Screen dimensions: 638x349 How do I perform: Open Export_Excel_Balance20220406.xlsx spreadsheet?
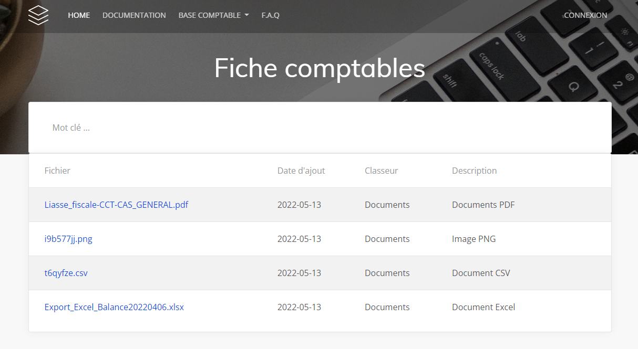(114, 307)
